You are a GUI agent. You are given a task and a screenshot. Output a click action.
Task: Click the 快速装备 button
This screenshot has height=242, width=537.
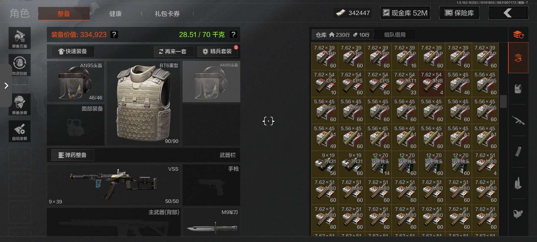tap(73, 51)
